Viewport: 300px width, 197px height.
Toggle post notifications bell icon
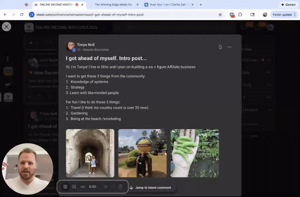click(x=220, y=47)
